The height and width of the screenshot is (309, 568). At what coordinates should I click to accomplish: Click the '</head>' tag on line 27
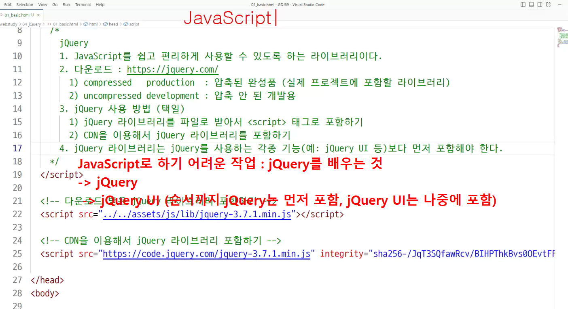click(x=47, y=280)
